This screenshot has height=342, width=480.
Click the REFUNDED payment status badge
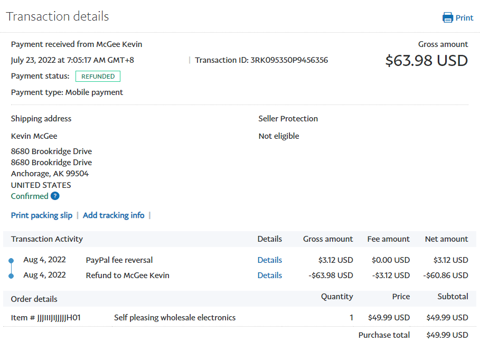[98, 77]
